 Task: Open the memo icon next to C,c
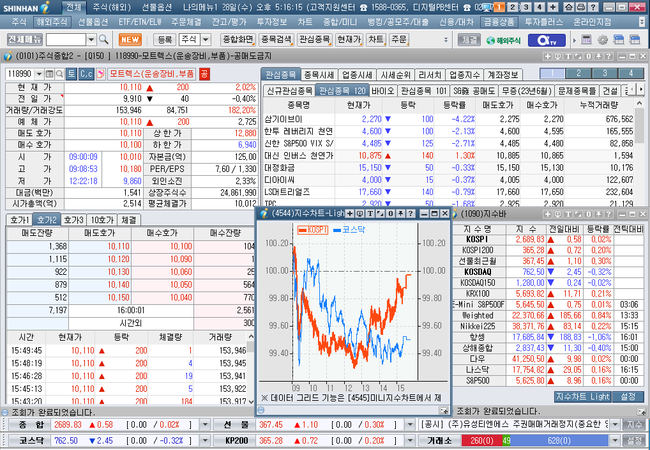pyautogui.click(x=100, y=74)
